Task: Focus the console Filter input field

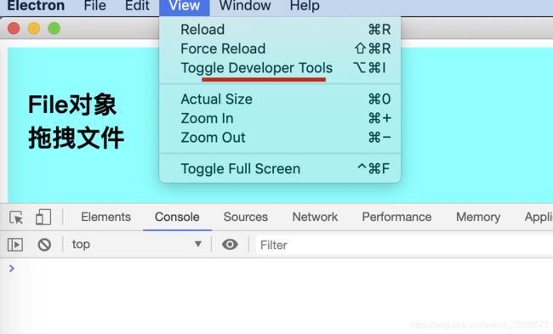Action: 404,245
